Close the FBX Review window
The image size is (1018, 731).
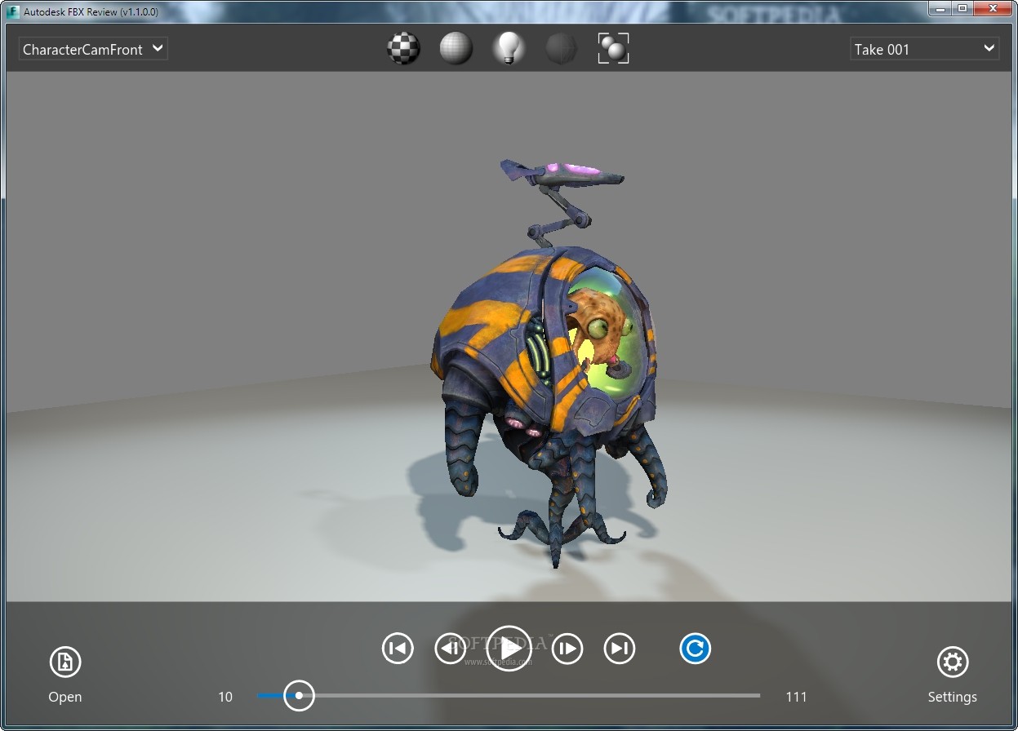pos(992,8)
